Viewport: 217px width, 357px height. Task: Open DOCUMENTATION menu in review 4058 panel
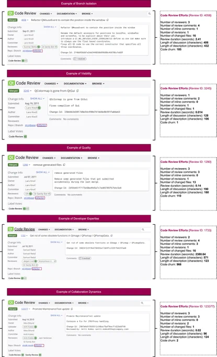coord(66,14)
